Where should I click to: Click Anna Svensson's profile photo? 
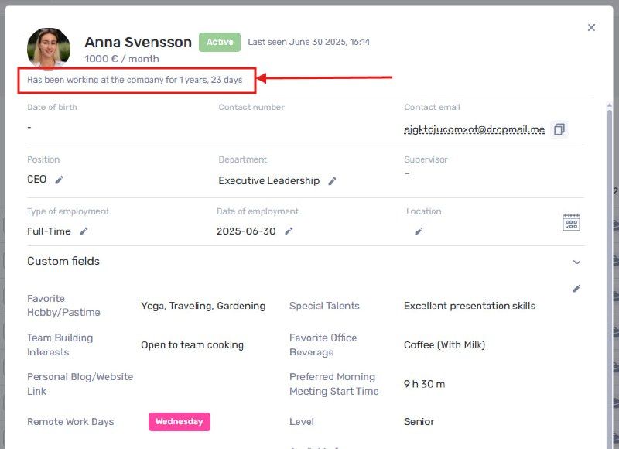coord(49,48)
